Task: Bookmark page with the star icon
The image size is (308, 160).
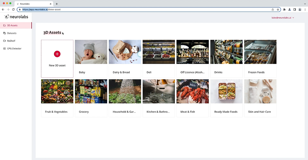Action: click(x=278, y=9)
